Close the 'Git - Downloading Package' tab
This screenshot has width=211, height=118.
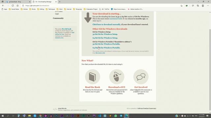56,2
